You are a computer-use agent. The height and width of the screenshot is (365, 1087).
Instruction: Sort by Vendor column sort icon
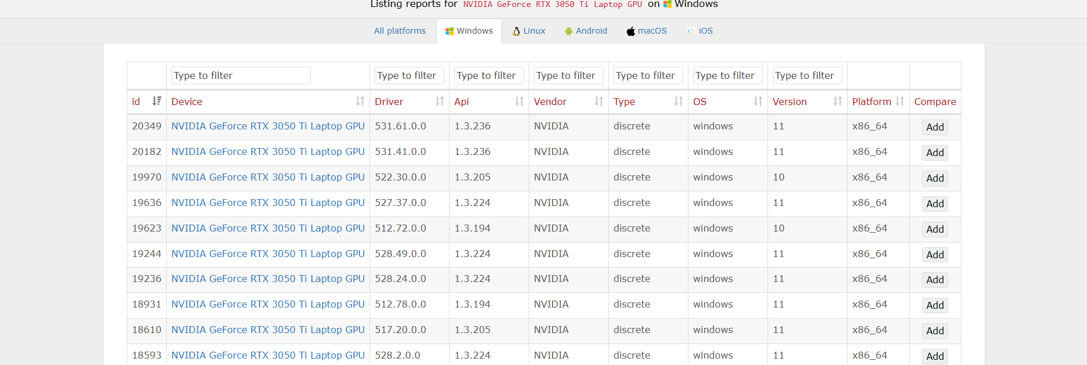[599, 101]
